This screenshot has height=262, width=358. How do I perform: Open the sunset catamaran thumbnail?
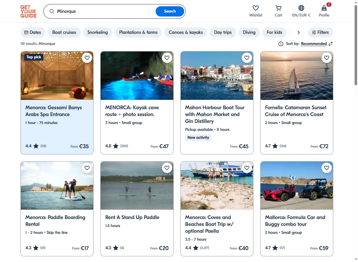coord(297,76)
